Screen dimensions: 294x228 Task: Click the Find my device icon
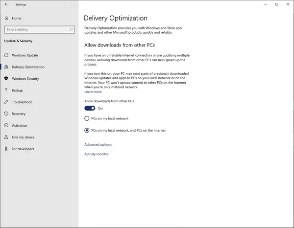coord(6,137)
